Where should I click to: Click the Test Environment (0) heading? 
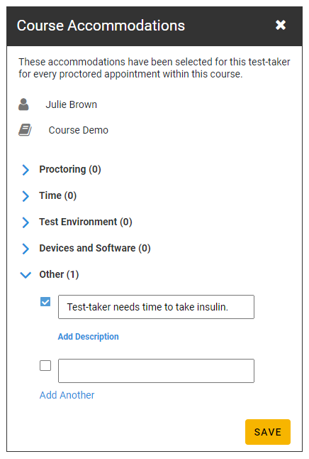[86, 222]
